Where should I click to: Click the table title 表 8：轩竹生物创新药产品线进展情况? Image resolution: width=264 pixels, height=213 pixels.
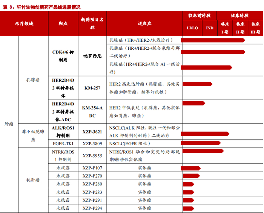tap(41, 7)
